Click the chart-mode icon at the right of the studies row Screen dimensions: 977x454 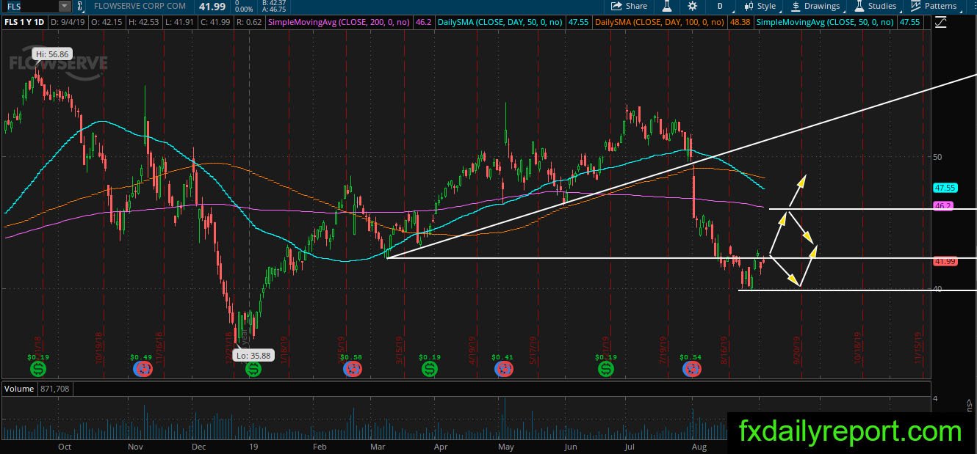click(x=940, y=23)
